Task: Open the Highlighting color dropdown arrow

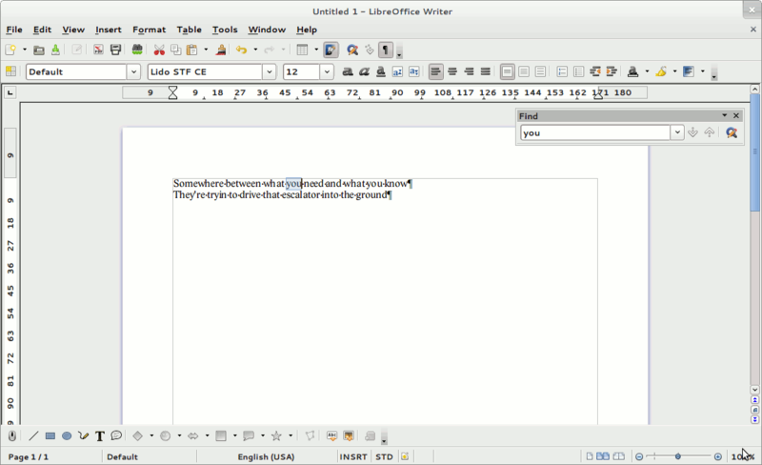Action: [x=675, y=72]
